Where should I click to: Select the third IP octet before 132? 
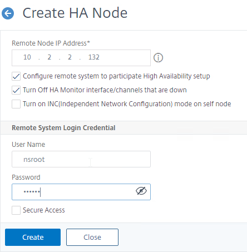70,57
